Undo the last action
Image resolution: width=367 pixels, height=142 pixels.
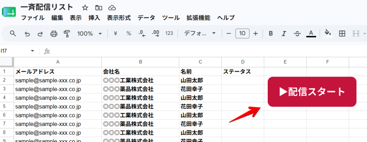(27, 34)
